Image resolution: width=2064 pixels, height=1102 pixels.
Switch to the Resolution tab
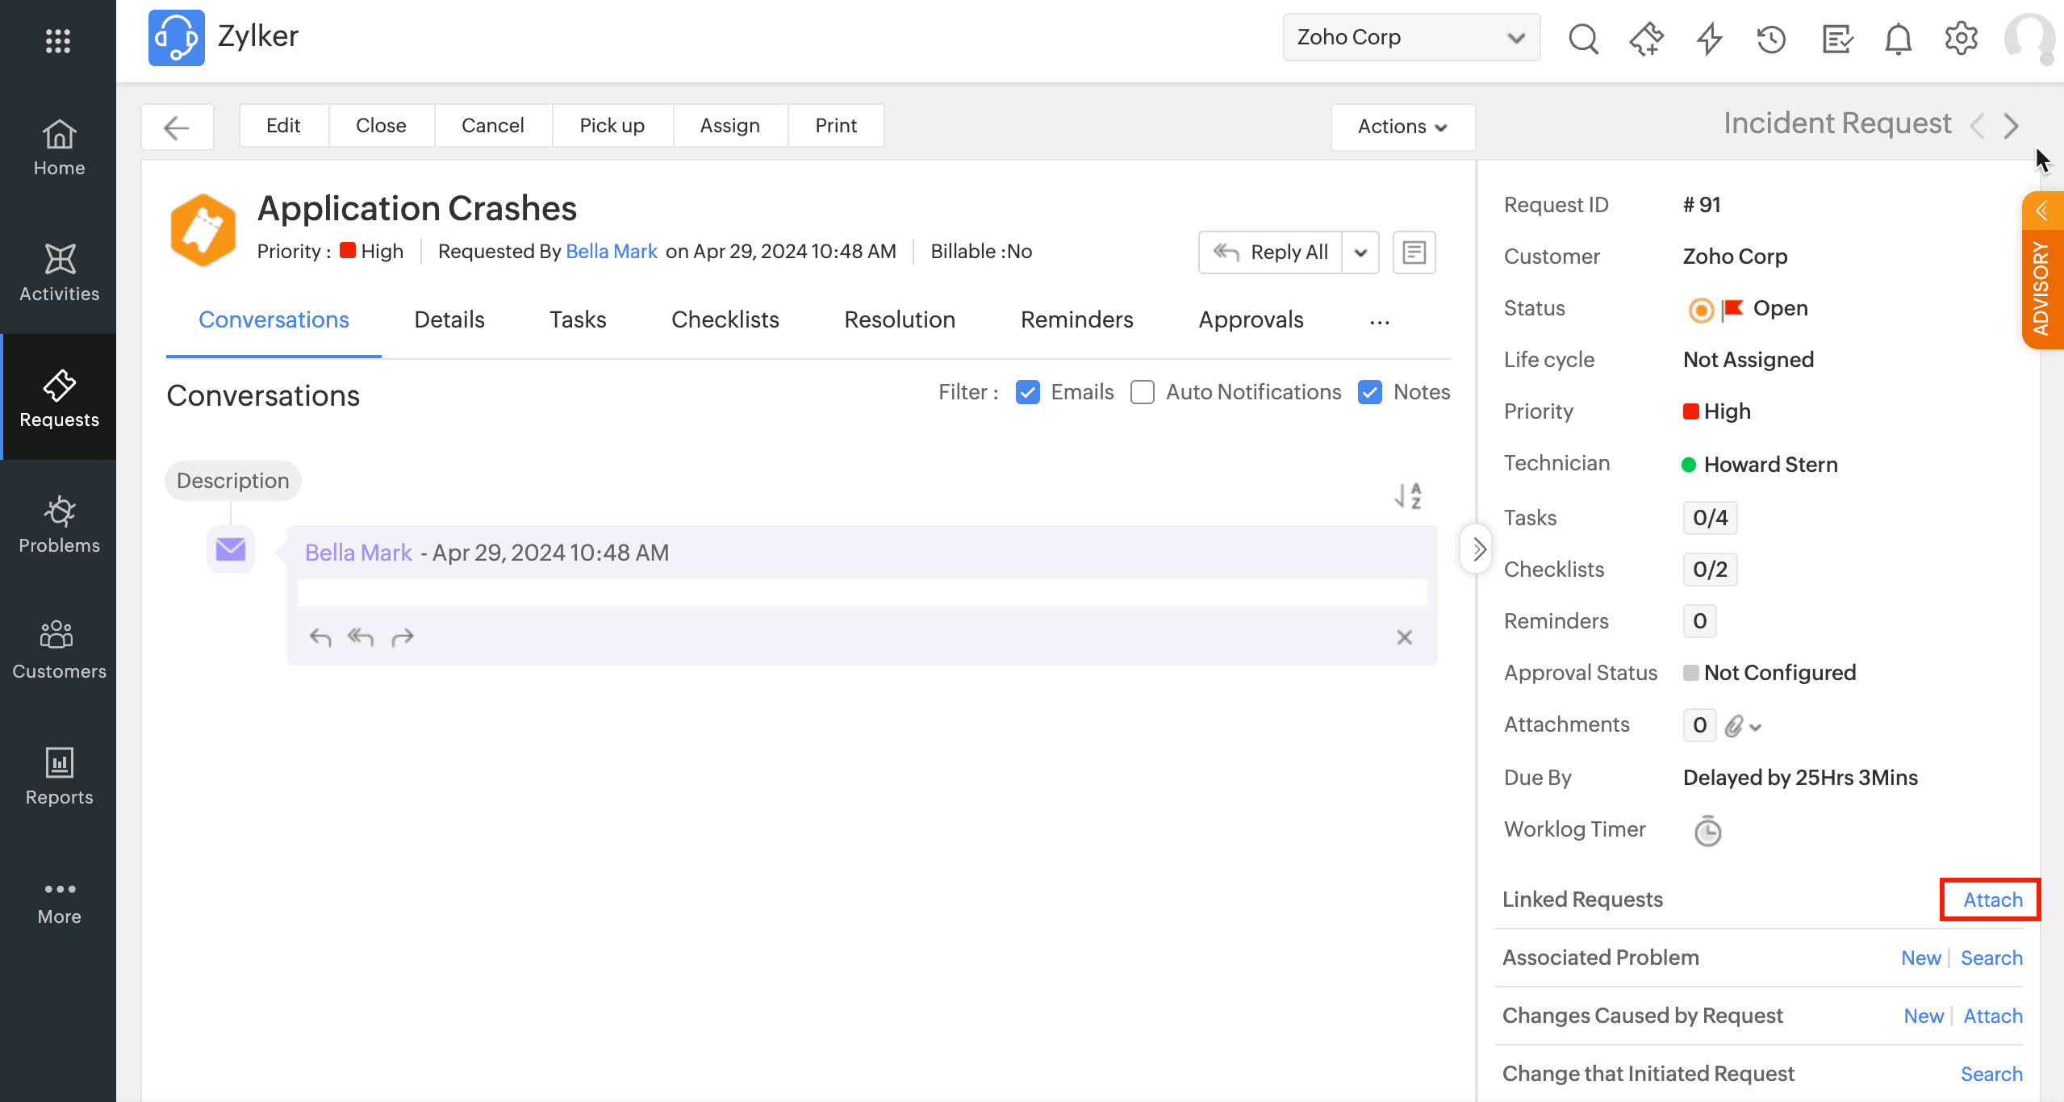899,320
